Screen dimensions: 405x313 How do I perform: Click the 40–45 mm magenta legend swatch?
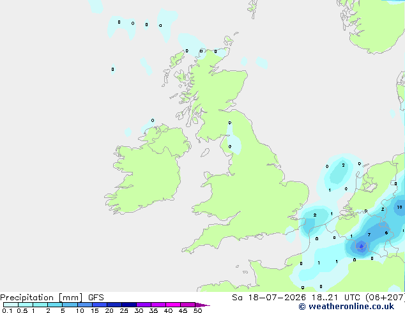(x=173, y=305)
